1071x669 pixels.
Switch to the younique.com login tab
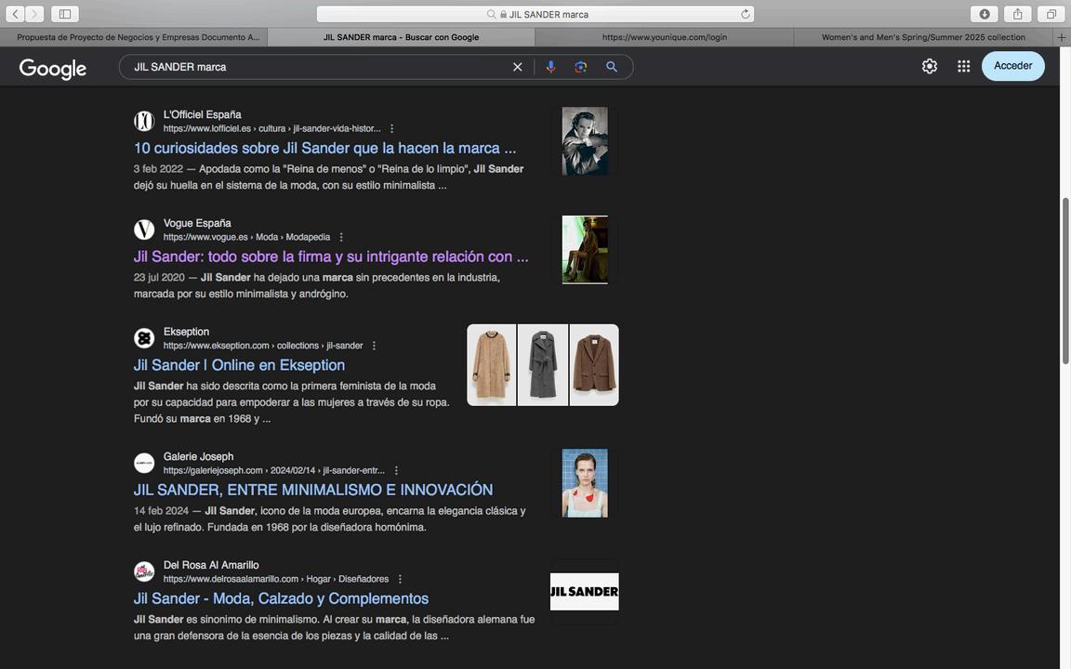click(x=665, y=37)
